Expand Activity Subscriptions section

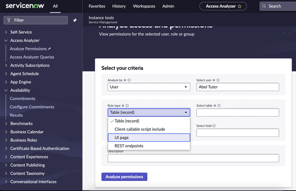[6, 66]
